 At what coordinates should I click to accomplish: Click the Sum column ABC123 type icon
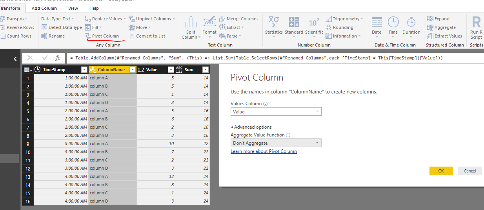pyautogui.click(x=180, y=70)
